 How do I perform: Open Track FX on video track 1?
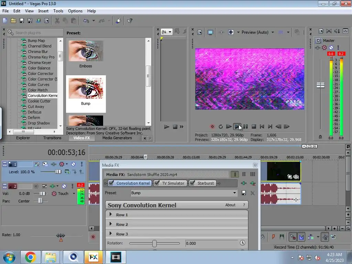click(x=53, y=164)
